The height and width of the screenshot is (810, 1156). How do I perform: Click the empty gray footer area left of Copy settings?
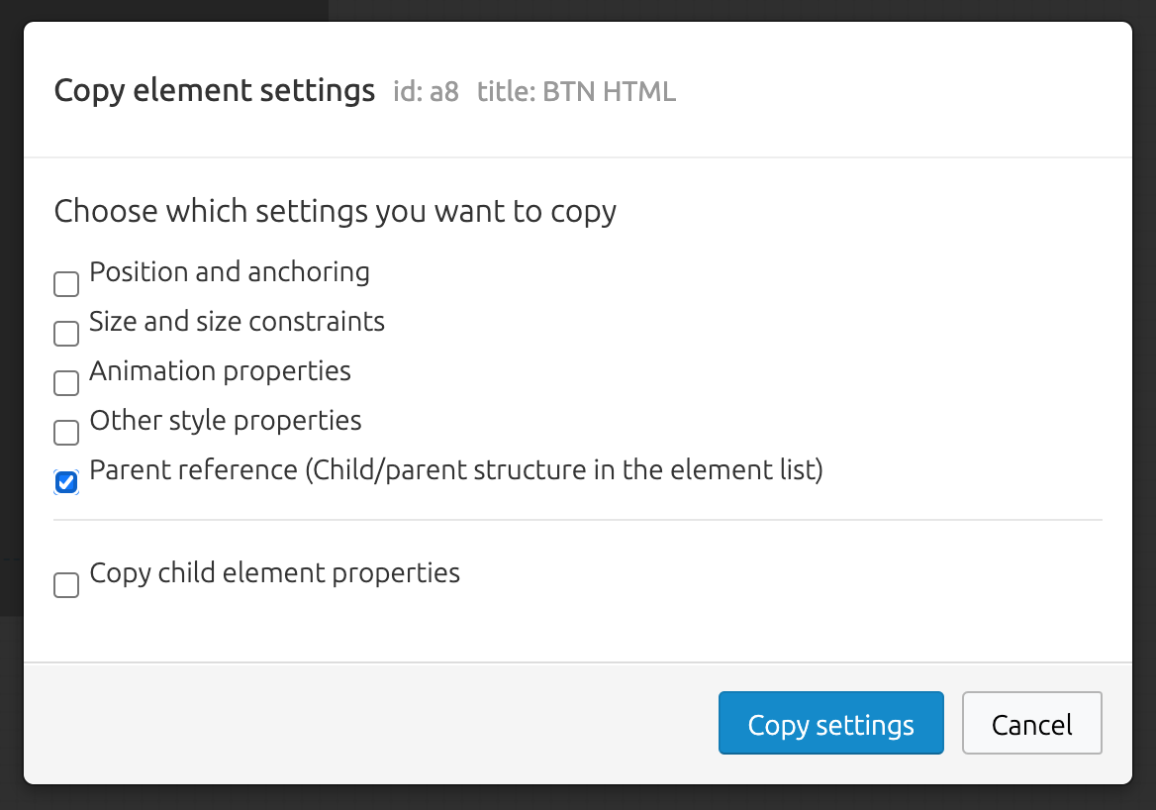click(x=368, y=723)
